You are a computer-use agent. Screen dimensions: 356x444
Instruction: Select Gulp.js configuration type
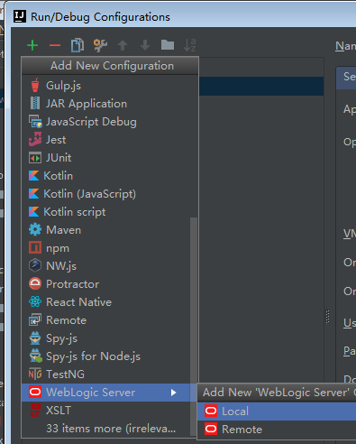click(110, 86)
